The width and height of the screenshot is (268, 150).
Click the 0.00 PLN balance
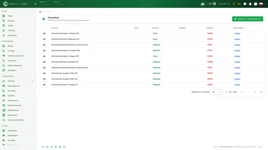(x=224, y=4)
